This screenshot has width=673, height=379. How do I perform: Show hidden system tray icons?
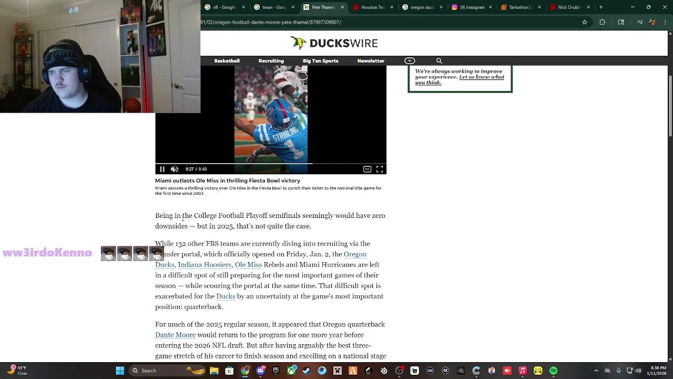click(x=596, y=371)
